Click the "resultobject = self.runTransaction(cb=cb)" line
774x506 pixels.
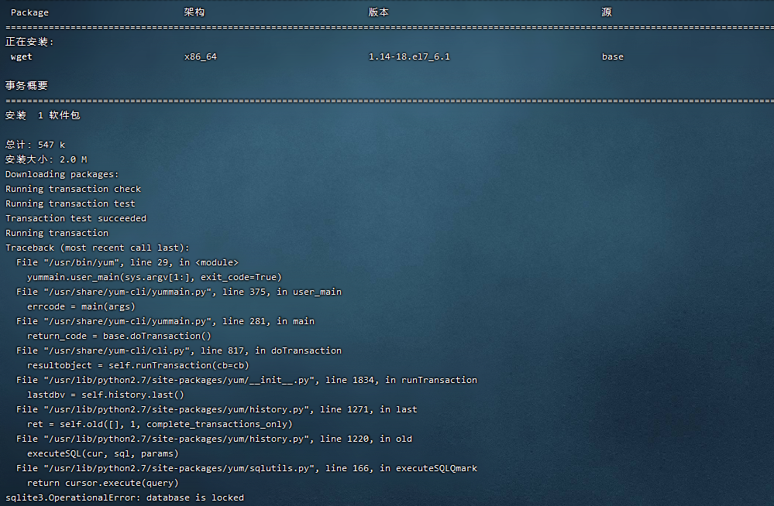pyautogui.click(x=138, y=365)
